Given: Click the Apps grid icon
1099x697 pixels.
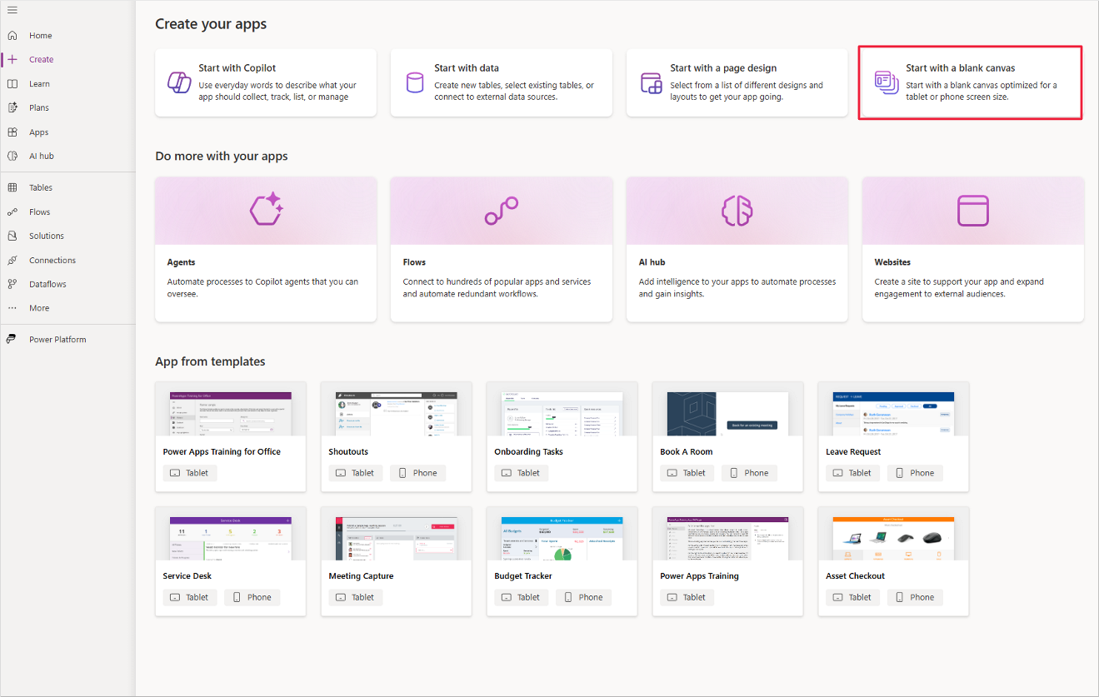Looking at the screenshot, I should point(12,132).
